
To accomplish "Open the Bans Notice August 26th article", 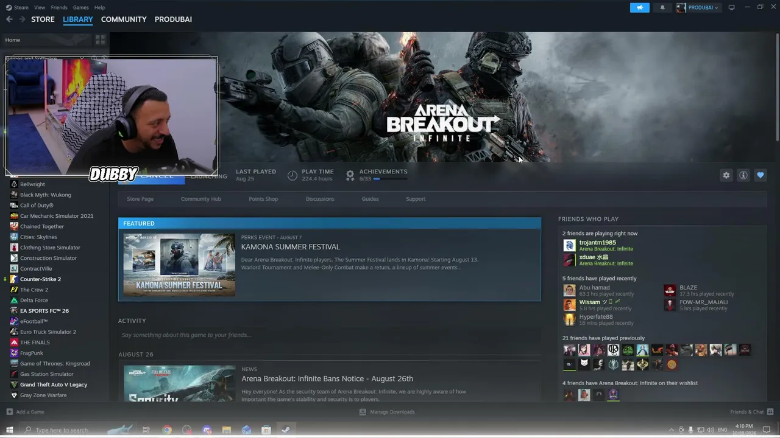I will tap(327, 378).
